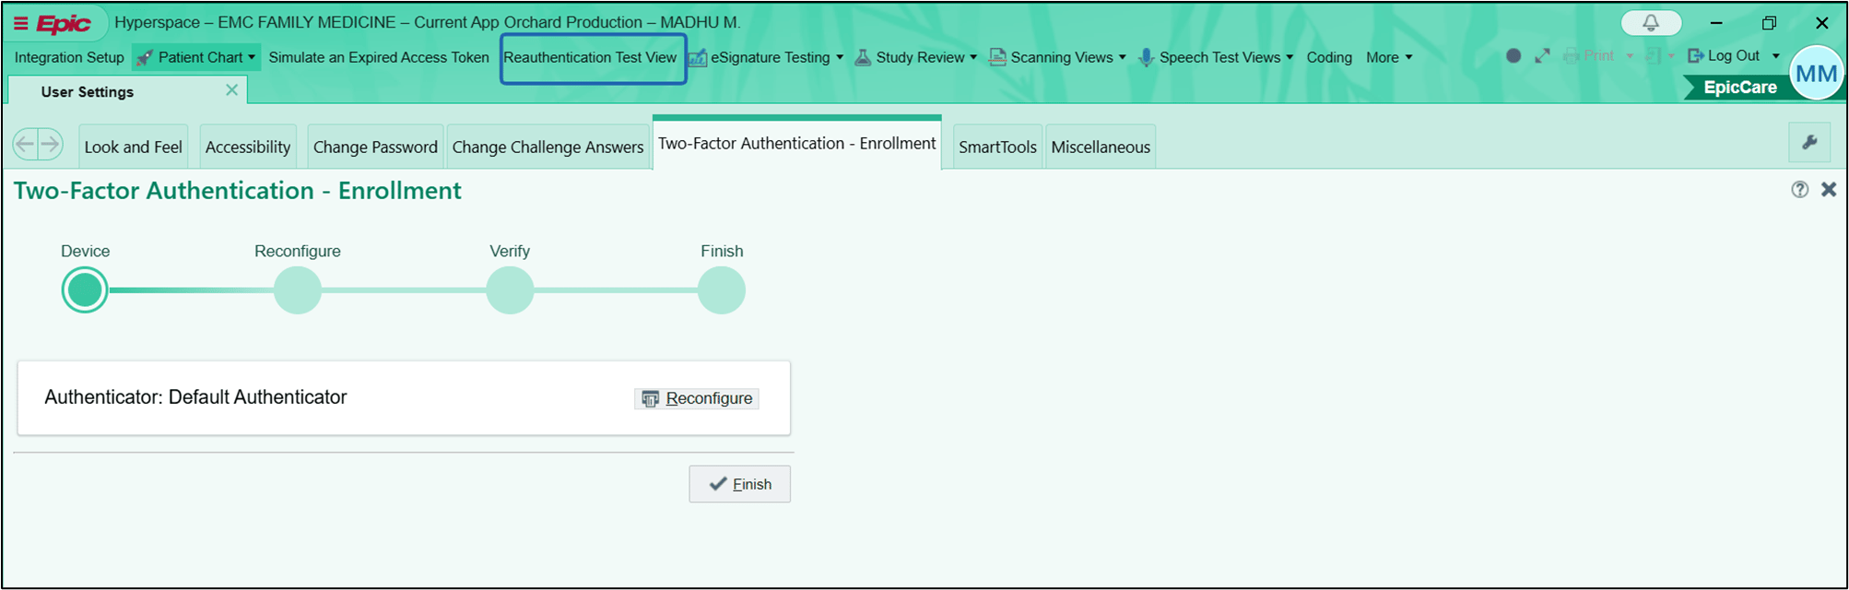Viewport: 1849px width, 590px height.
Task: Expand the Print dropdown arrow
Action: point(1630,56)
